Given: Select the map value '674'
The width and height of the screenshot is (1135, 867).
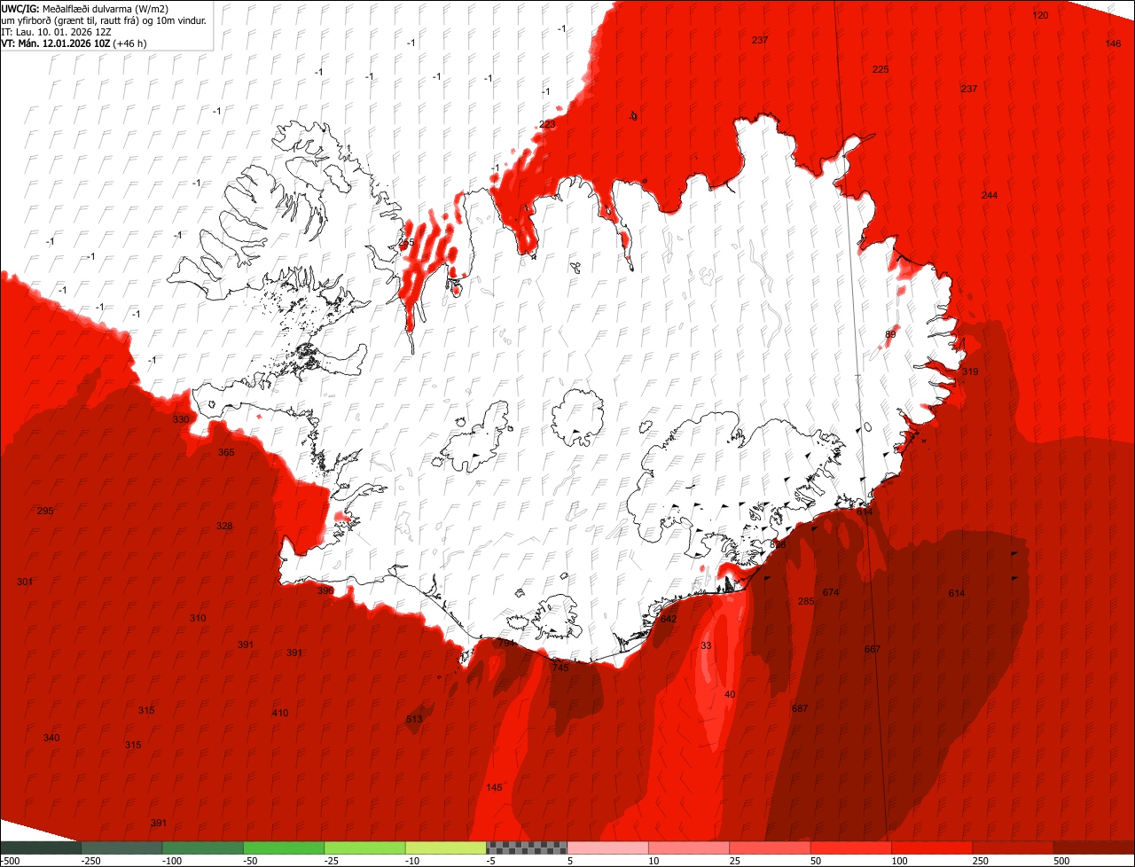Looking at the screenshot, I should (x=831, y=592).
